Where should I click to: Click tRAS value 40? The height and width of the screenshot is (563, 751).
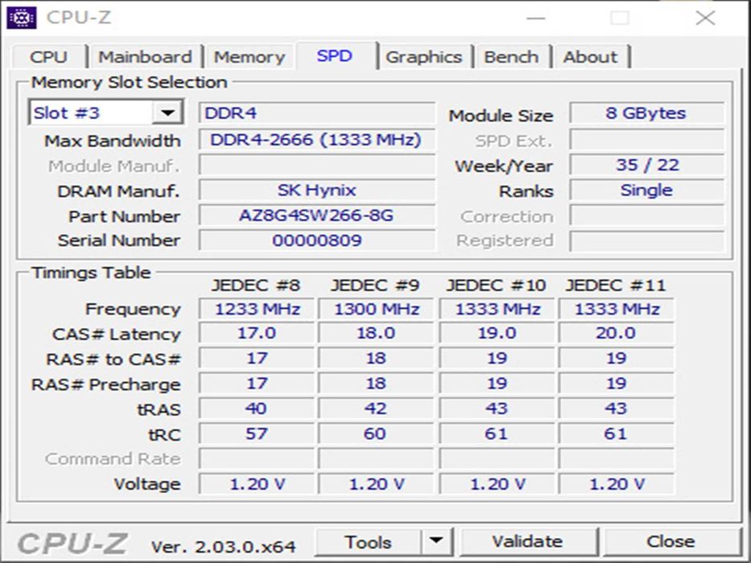258,409
